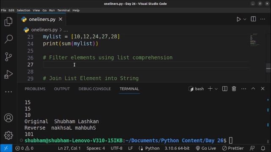Viewport: 271px width, 152px height.
Task: Open the Edit menu
Action: pyautogui.click(x=11, y=10)
